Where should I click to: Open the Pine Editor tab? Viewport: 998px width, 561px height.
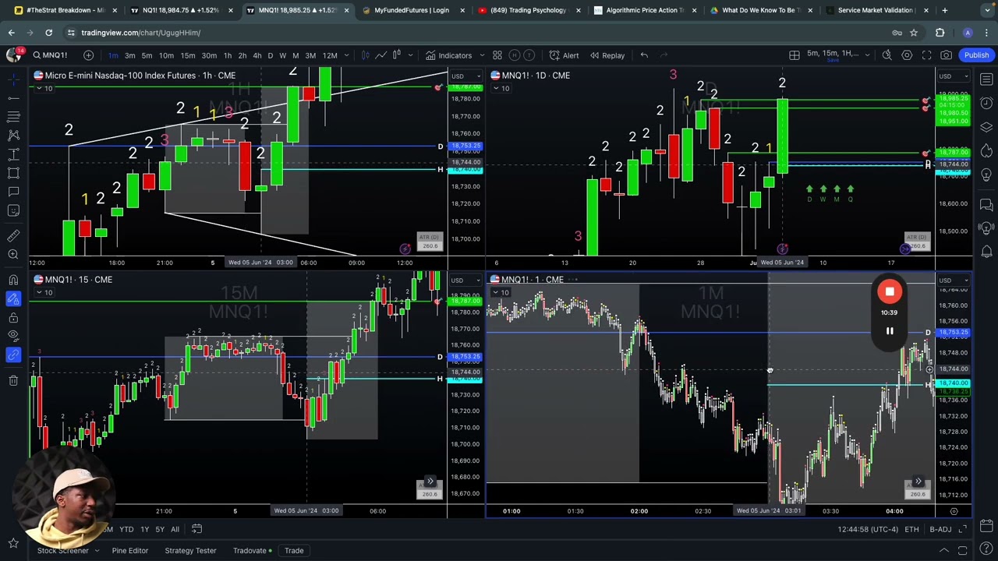(130, 551)
